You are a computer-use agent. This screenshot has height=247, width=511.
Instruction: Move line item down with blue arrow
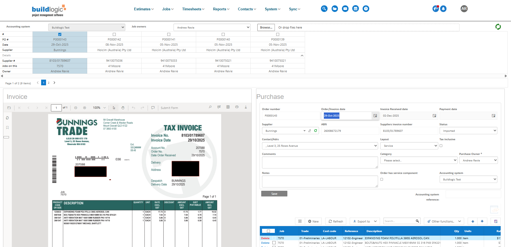tap(482, 221)
